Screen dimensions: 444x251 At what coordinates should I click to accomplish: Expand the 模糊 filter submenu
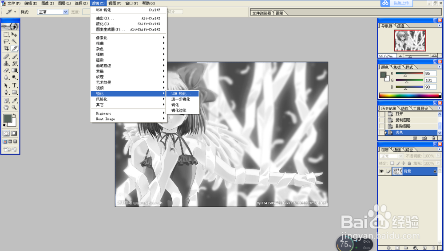pyautogui.click(x=129, y=54)
